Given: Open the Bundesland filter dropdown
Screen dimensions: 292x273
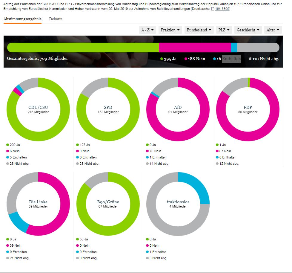Looking at the screenshot, I should tap(199, 30).
